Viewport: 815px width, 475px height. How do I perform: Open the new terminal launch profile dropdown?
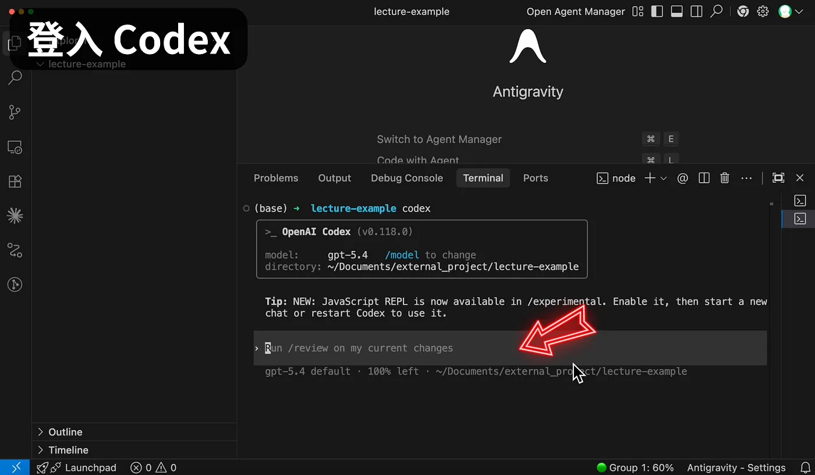[664, 178]
